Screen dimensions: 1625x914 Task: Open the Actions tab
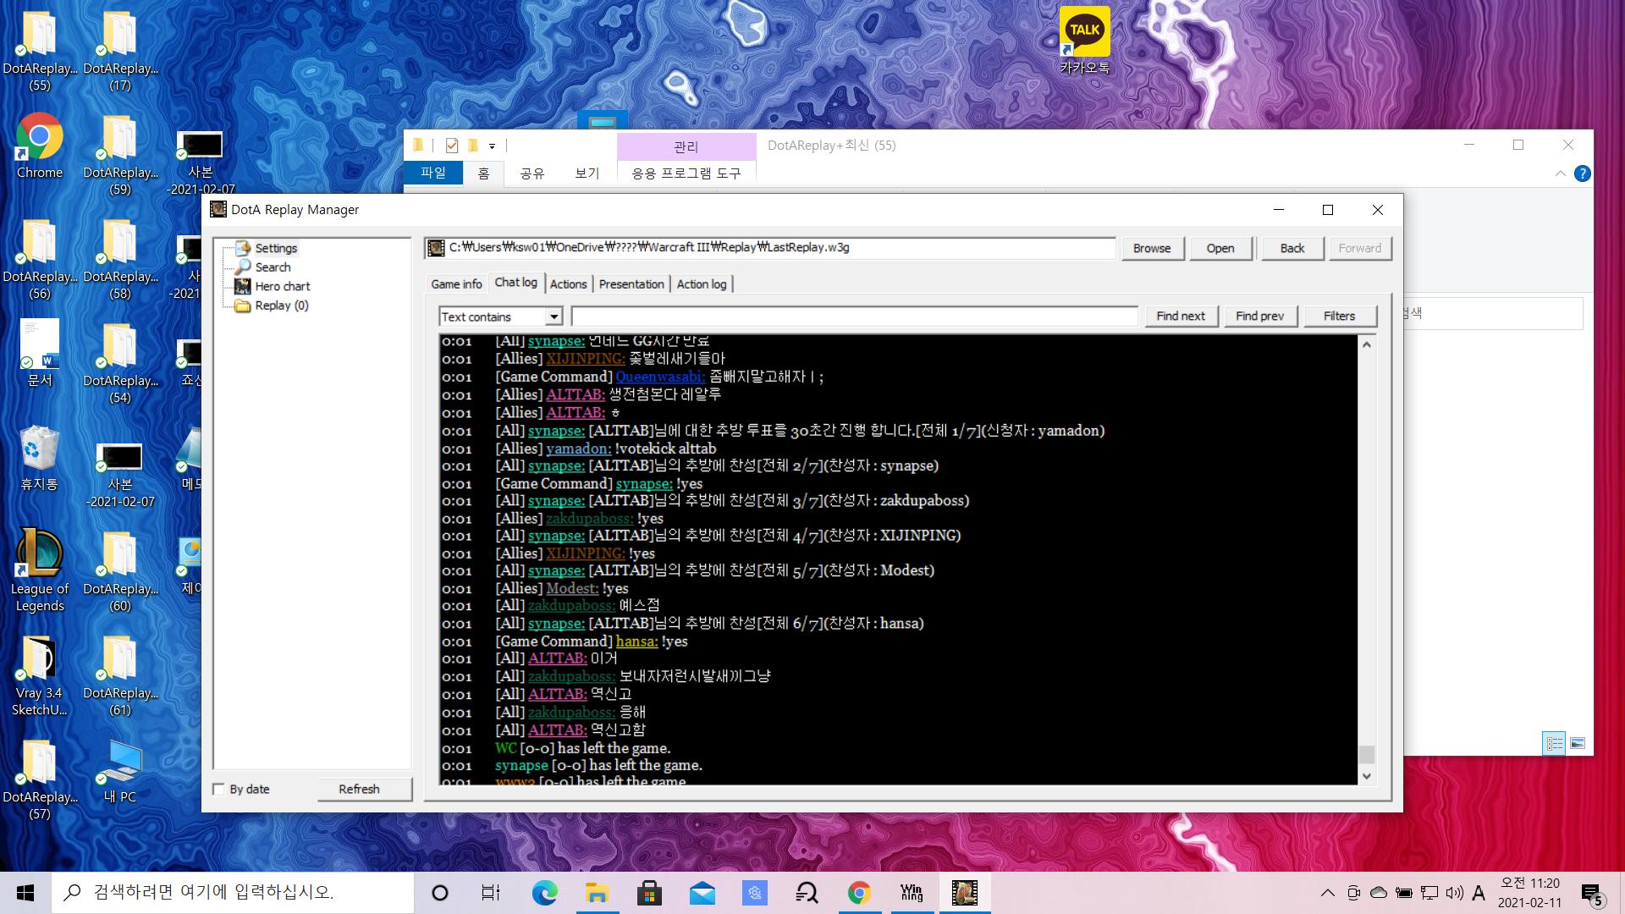(x=568, y=284)
